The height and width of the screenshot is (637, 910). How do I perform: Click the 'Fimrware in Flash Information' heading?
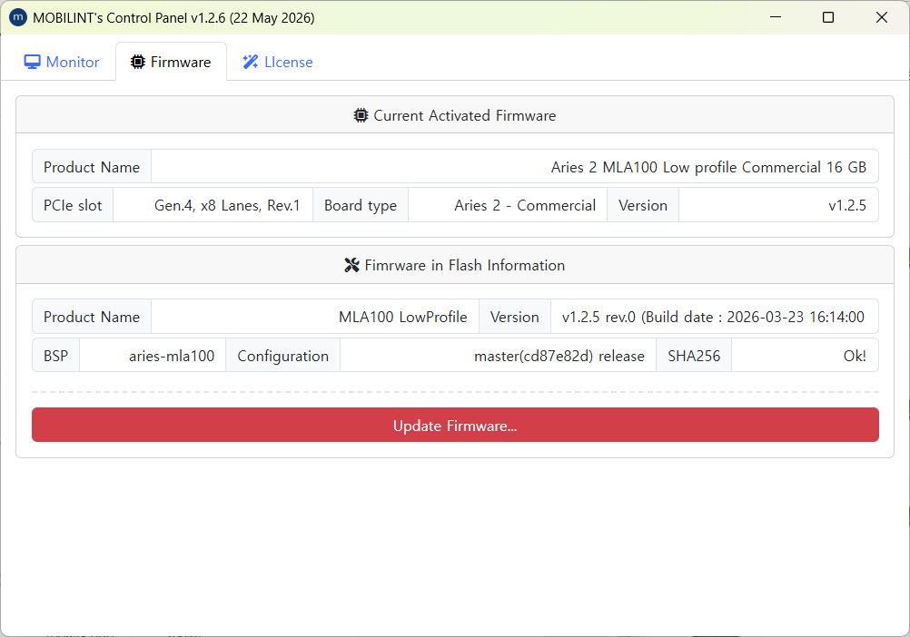tap(464, 265)
